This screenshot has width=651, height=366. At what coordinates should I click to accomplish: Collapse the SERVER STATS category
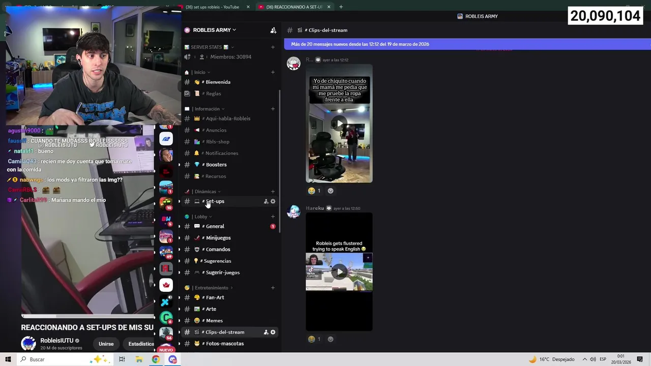click(x=209, y=47)
